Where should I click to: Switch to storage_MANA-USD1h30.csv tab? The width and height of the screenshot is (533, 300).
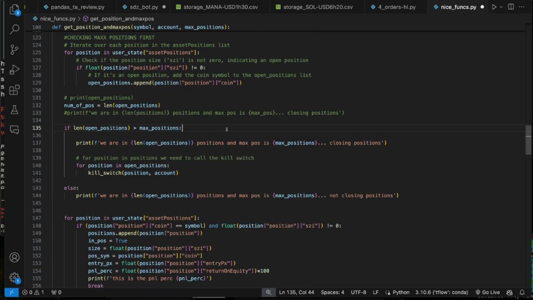[220, 7]
